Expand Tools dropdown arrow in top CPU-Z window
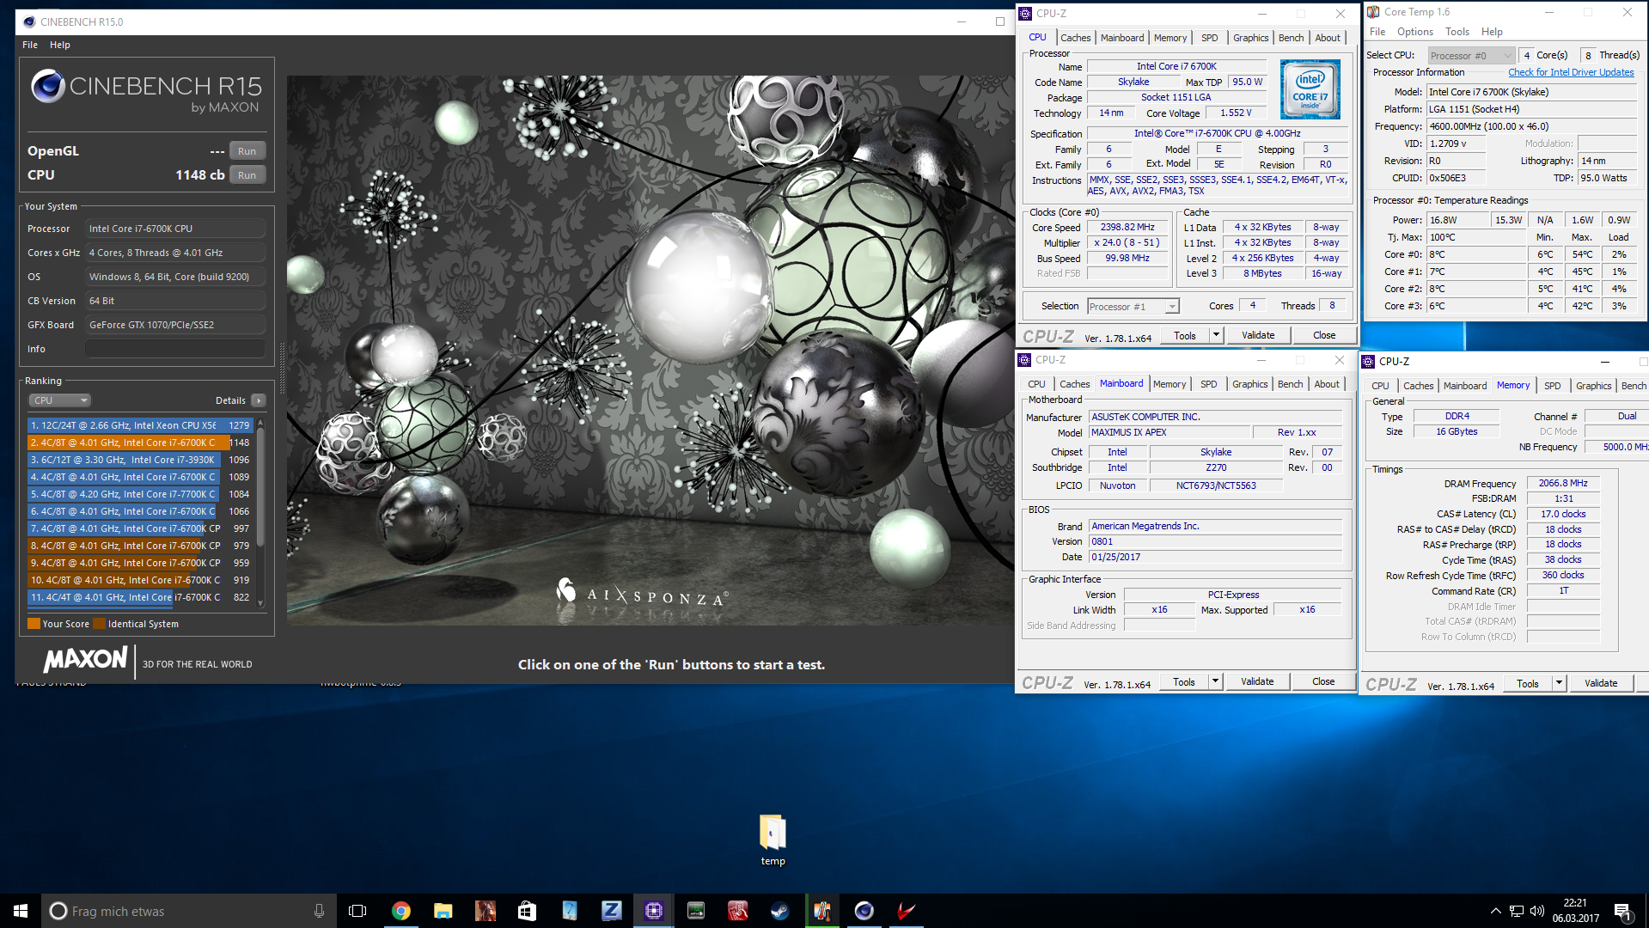1649x928 pixels. (x=1216, y=335)
